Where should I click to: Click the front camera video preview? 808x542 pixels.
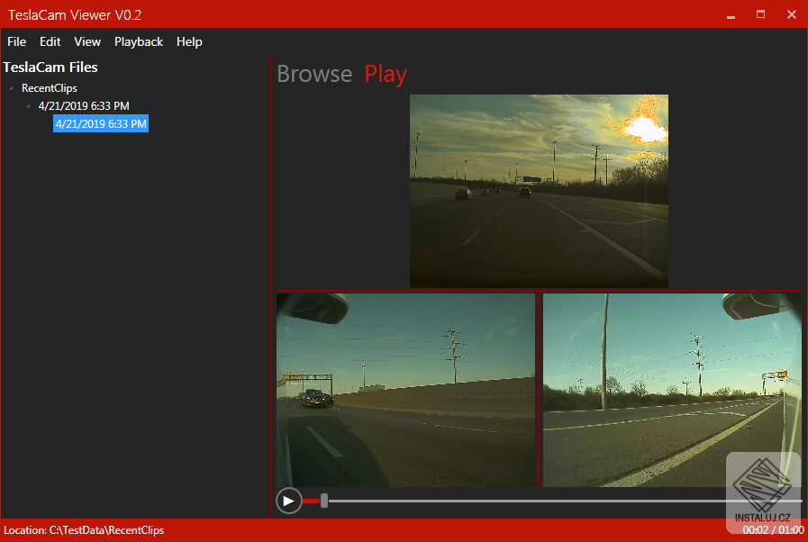(539, 191)
